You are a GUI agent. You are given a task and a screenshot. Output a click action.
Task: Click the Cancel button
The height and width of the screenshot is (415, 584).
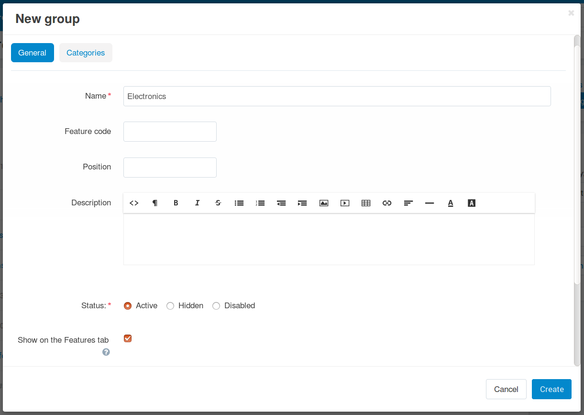(x=506, y=389)
